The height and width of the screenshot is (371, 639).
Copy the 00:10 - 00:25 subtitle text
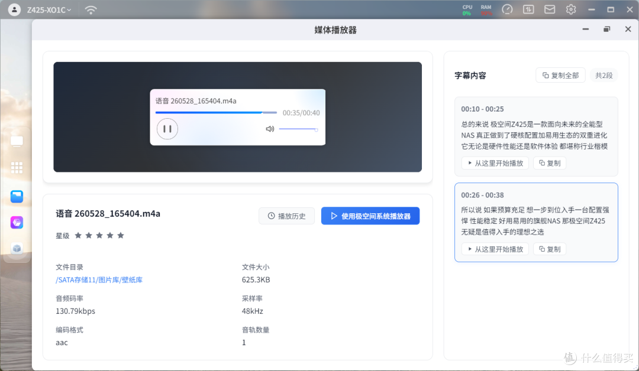(x=550, y=163)
